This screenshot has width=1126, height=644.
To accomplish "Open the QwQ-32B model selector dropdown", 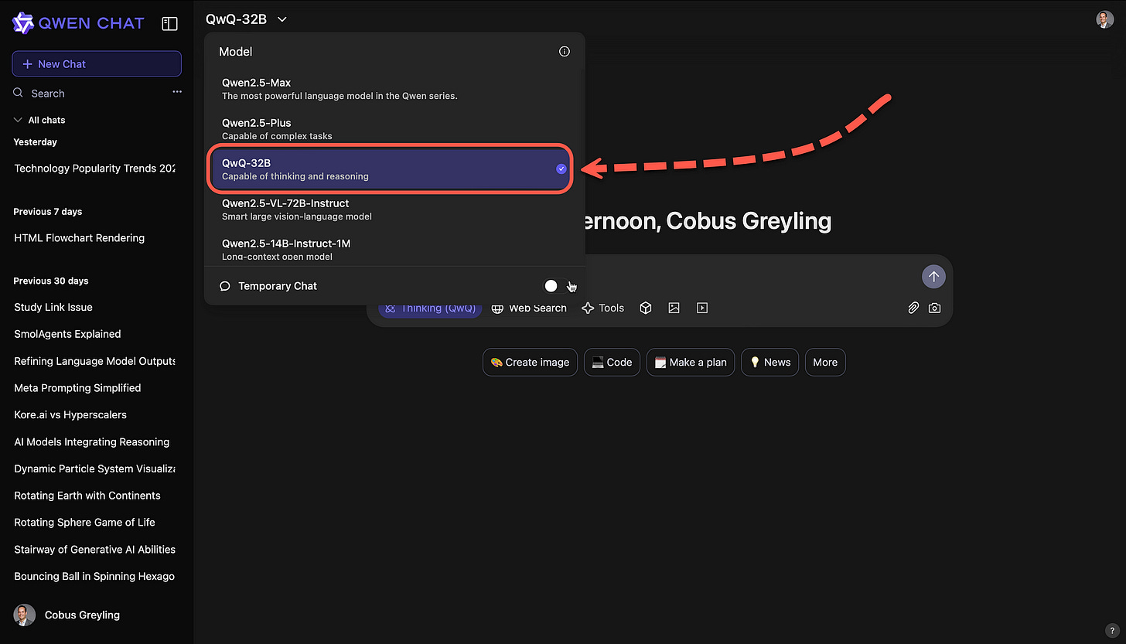I will point(246,19).
